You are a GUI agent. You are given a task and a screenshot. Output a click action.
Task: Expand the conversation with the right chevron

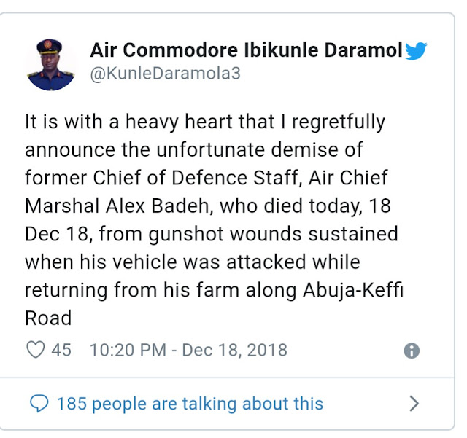414,403
